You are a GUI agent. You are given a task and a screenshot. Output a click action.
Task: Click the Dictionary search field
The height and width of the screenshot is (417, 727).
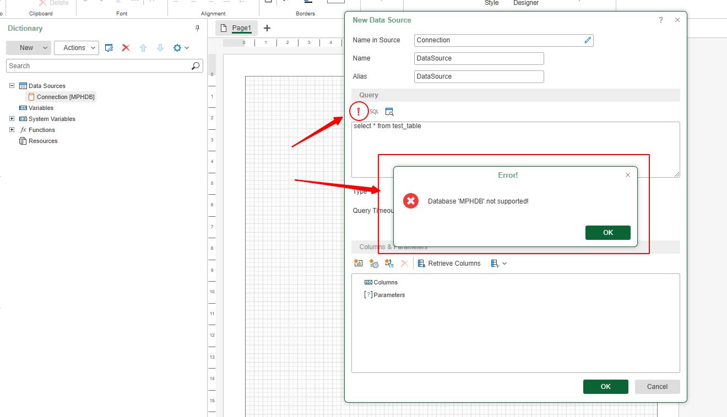coord(105,66)
